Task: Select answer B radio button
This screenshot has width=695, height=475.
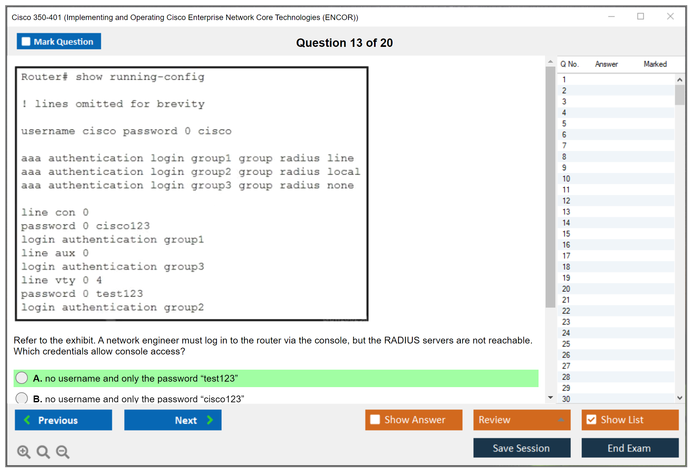Action: (x=22, y=398)
